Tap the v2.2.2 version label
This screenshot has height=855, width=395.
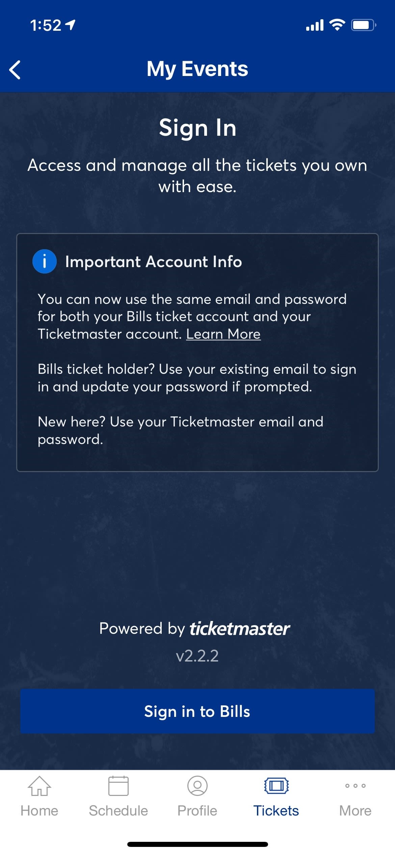coord(197,656)
